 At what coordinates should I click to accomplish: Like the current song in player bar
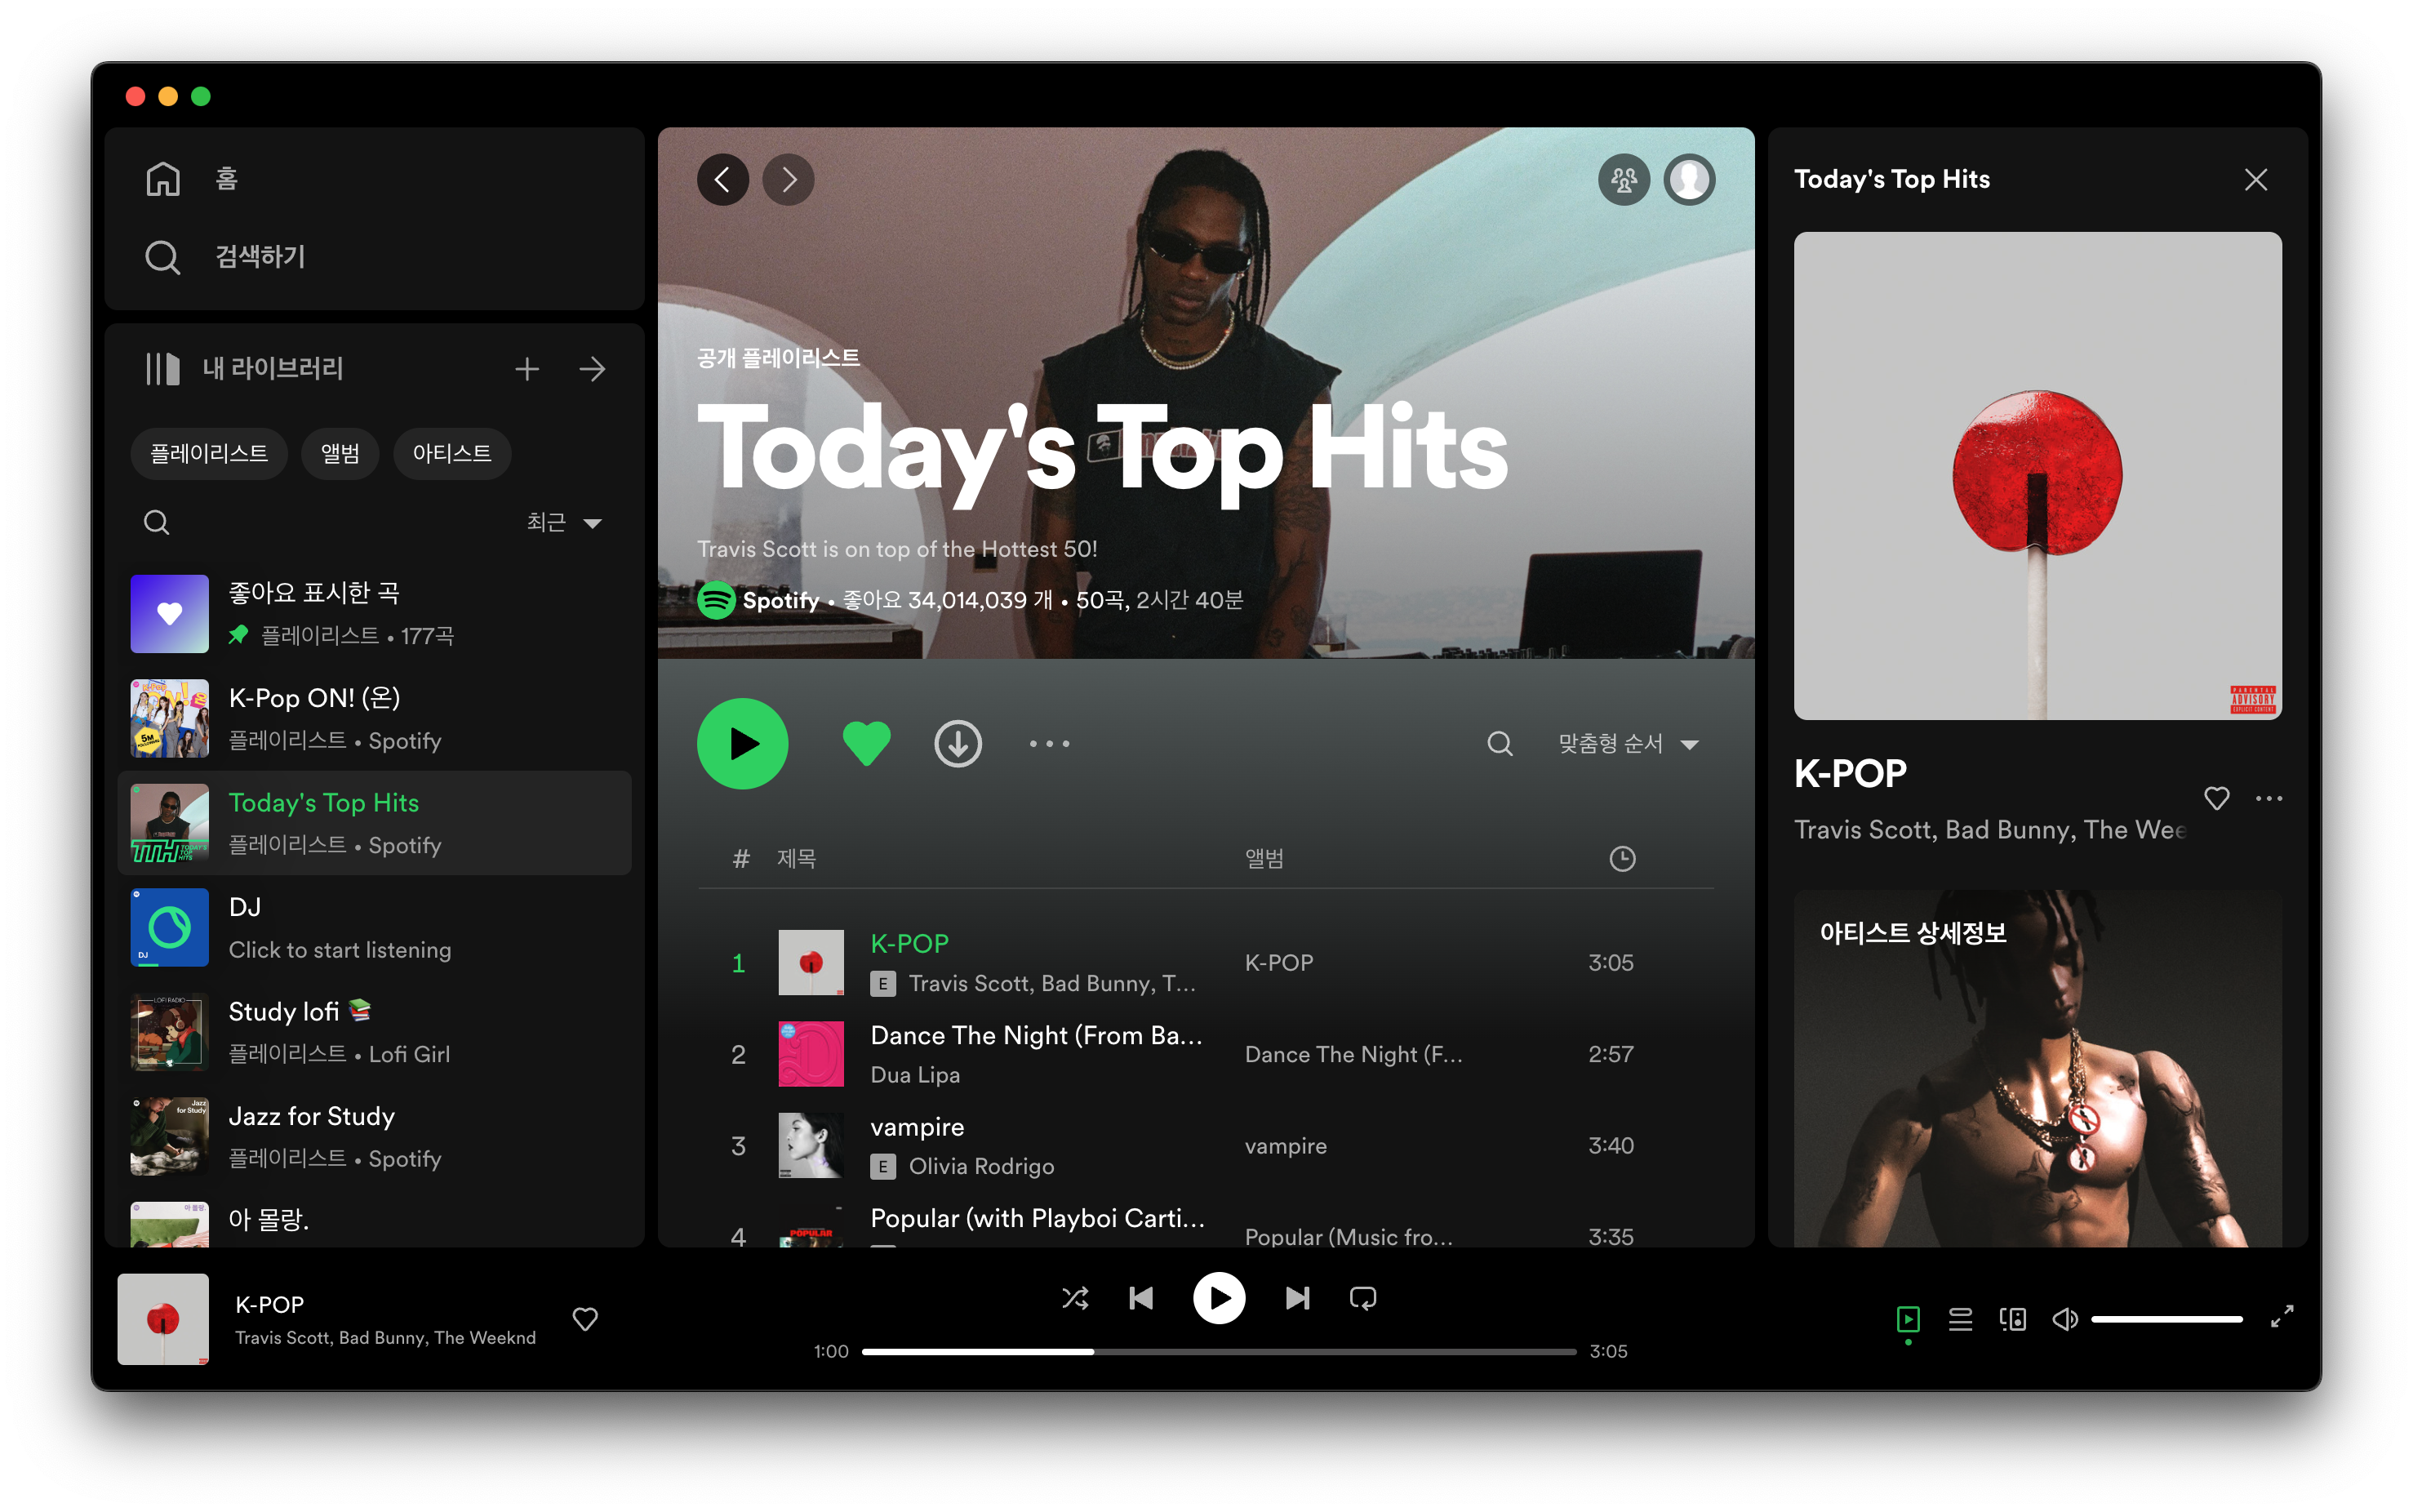point(586,1319)
